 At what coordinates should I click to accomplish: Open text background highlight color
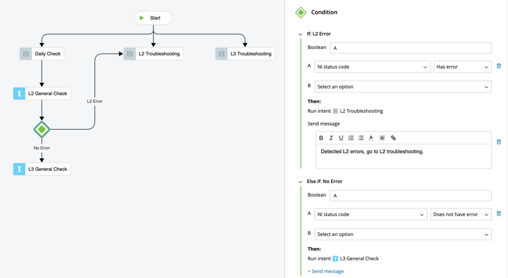tap(382, 138)
